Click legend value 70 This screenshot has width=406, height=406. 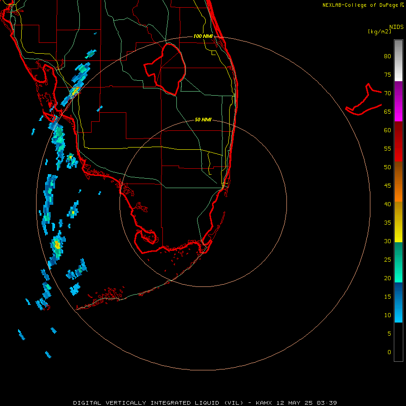coord(388,93)
